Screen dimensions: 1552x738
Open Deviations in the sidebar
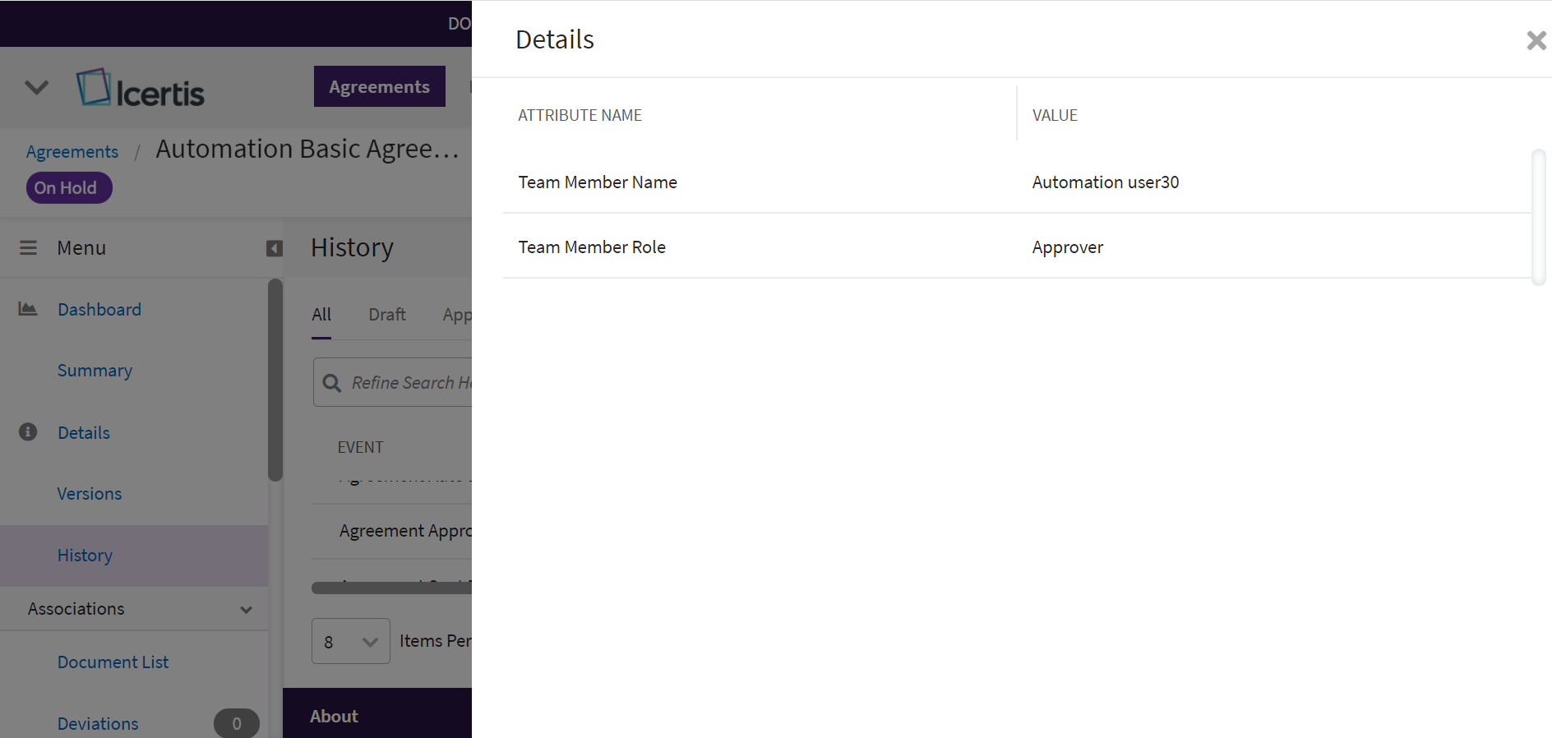pos(98,724)
